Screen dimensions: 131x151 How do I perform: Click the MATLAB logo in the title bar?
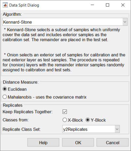click(x=5, y=5)
